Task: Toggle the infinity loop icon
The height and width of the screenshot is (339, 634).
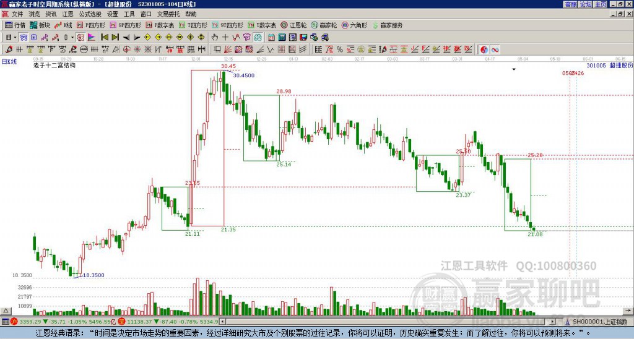Action: 495,49
